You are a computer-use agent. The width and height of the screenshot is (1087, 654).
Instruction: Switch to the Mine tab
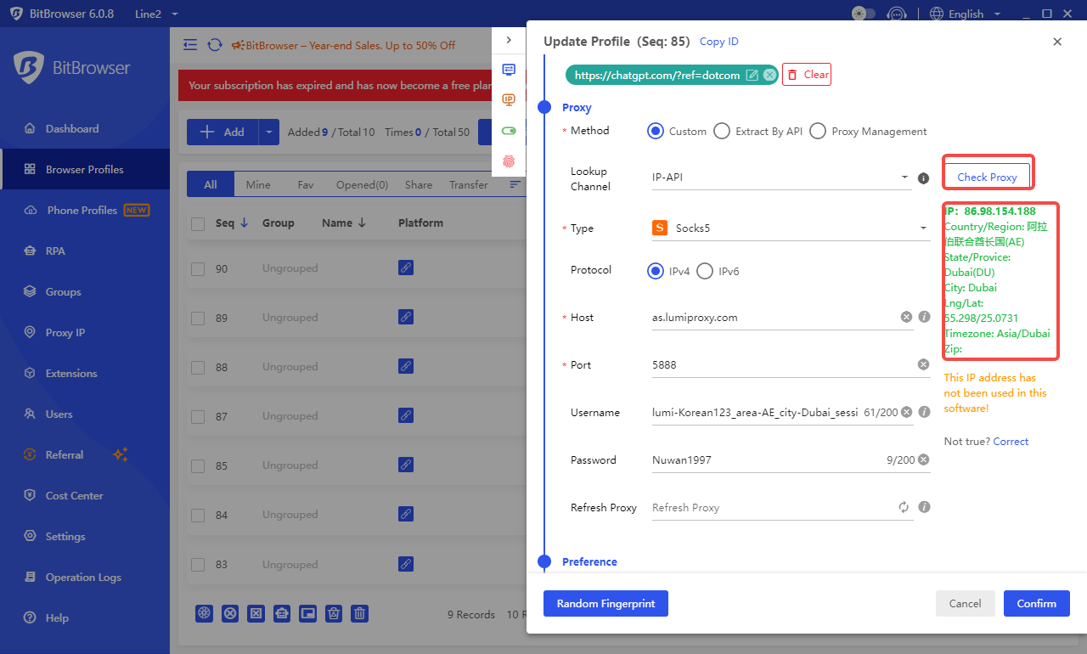[258, 184]
